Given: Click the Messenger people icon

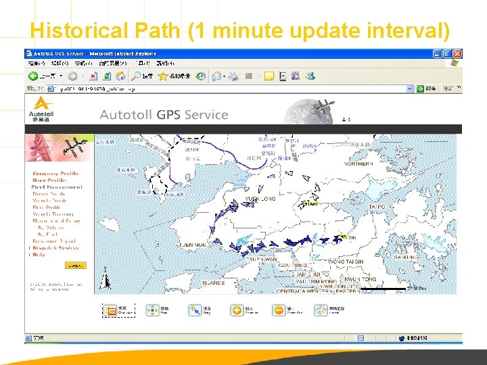Looking at the screenshot, I should (310, 76).
